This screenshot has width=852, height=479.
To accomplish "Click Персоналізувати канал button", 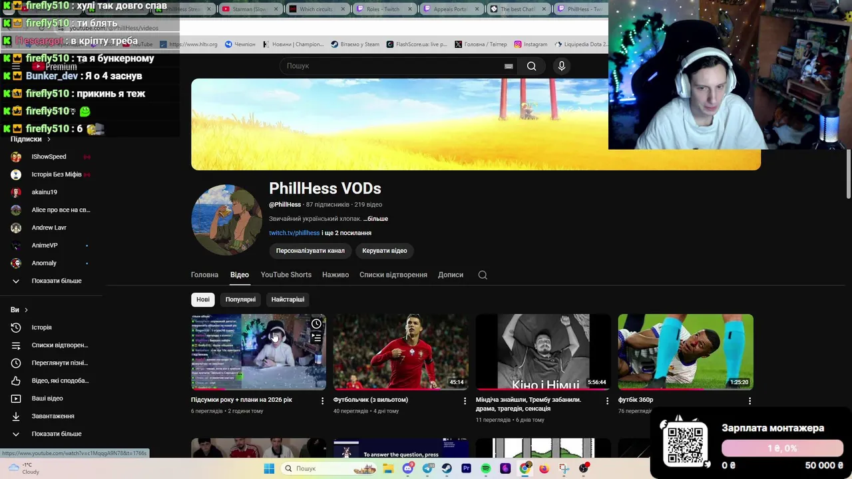I will (x=310, y=251).
